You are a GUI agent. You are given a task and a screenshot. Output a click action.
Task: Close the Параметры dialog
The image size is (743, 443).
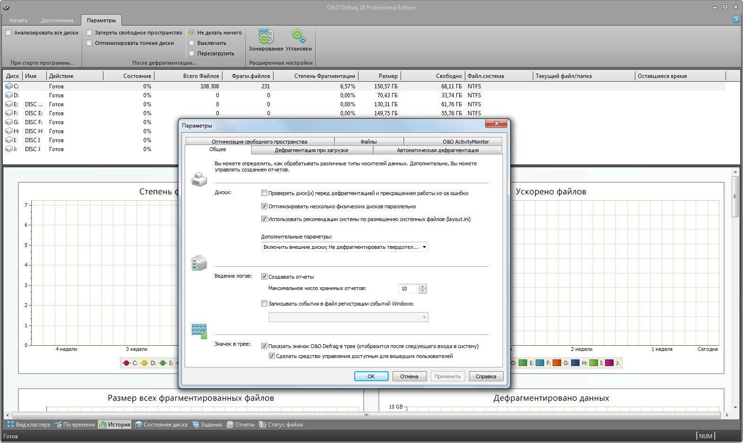click(x=496, y=123)
